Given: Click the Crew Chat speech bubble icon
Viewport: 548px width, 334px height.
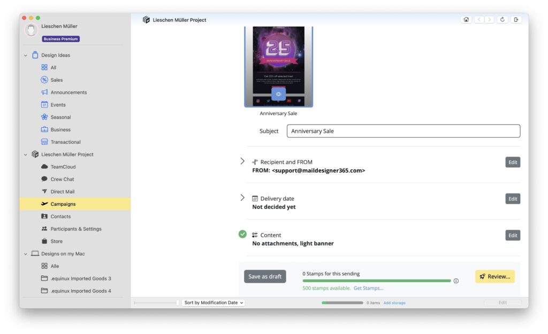Looking at the screenshot, I should point(44,178).
